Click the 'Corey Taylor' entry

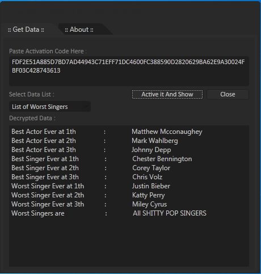151,168
